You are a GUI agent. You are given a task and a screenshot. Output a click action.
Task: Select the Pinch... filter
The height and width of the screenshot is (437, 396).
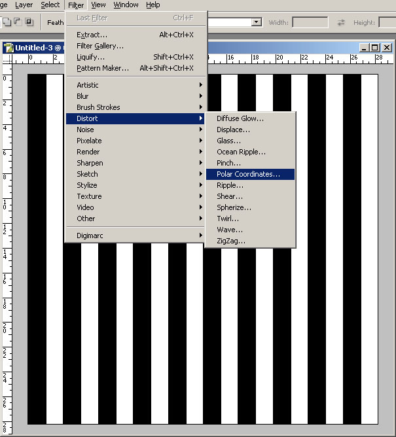(250, 163)
